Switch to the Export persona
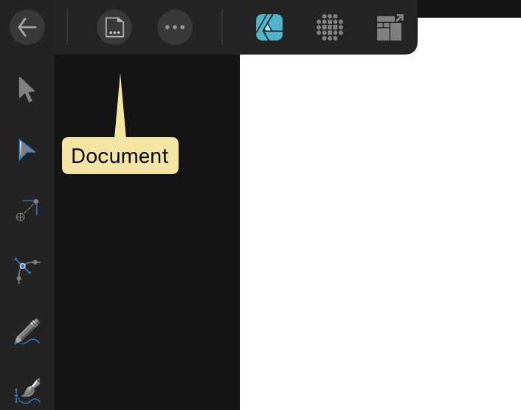Image resolution: width=521 pixels, height=410 pixels. (x=390, y=27)
